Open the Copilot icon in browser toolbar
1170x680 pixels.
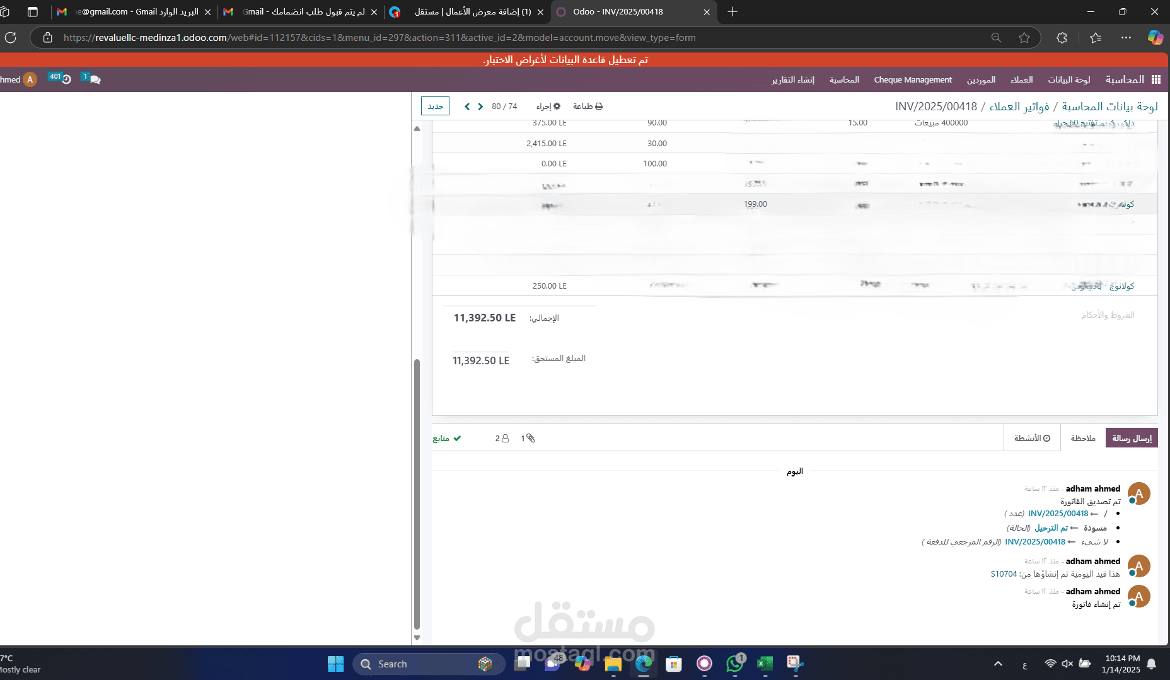click(x=1156, y=38)
